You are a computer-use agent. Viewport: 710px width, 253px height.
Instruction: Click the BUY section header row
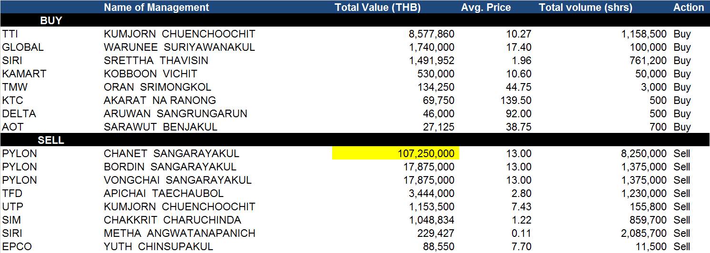click(355, 20)
